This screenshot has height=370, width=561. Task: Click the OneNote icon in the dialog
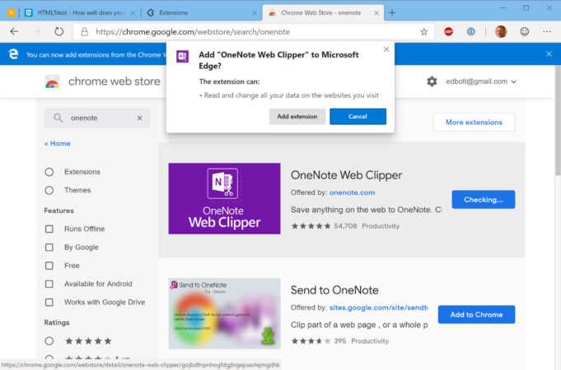tap(182, 57)
